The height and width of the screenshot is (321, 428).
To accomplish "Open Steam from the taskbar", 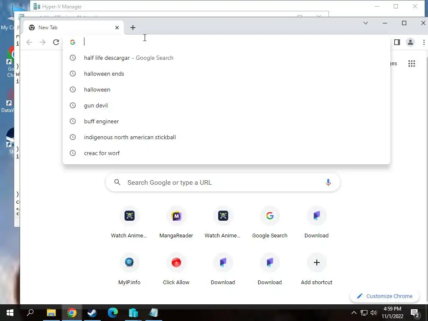I will click(x=92, y=313).
